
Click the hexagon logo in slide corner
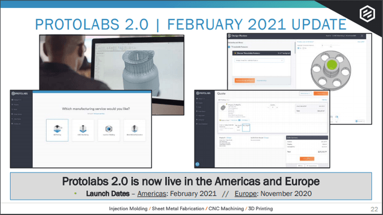(x=367, y=14)
